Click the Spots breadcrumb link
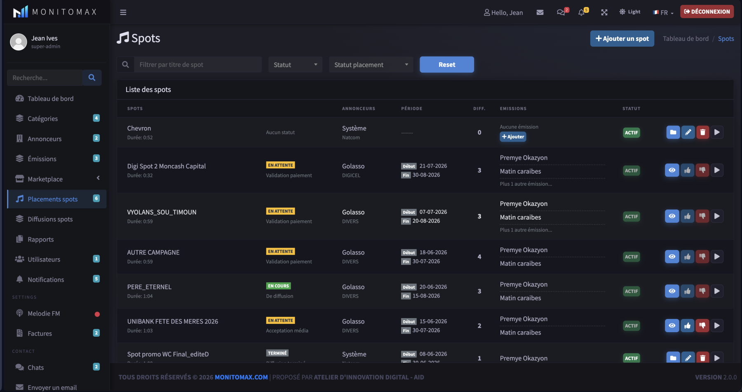Screen dimensions: 742x392 (726, 39)
